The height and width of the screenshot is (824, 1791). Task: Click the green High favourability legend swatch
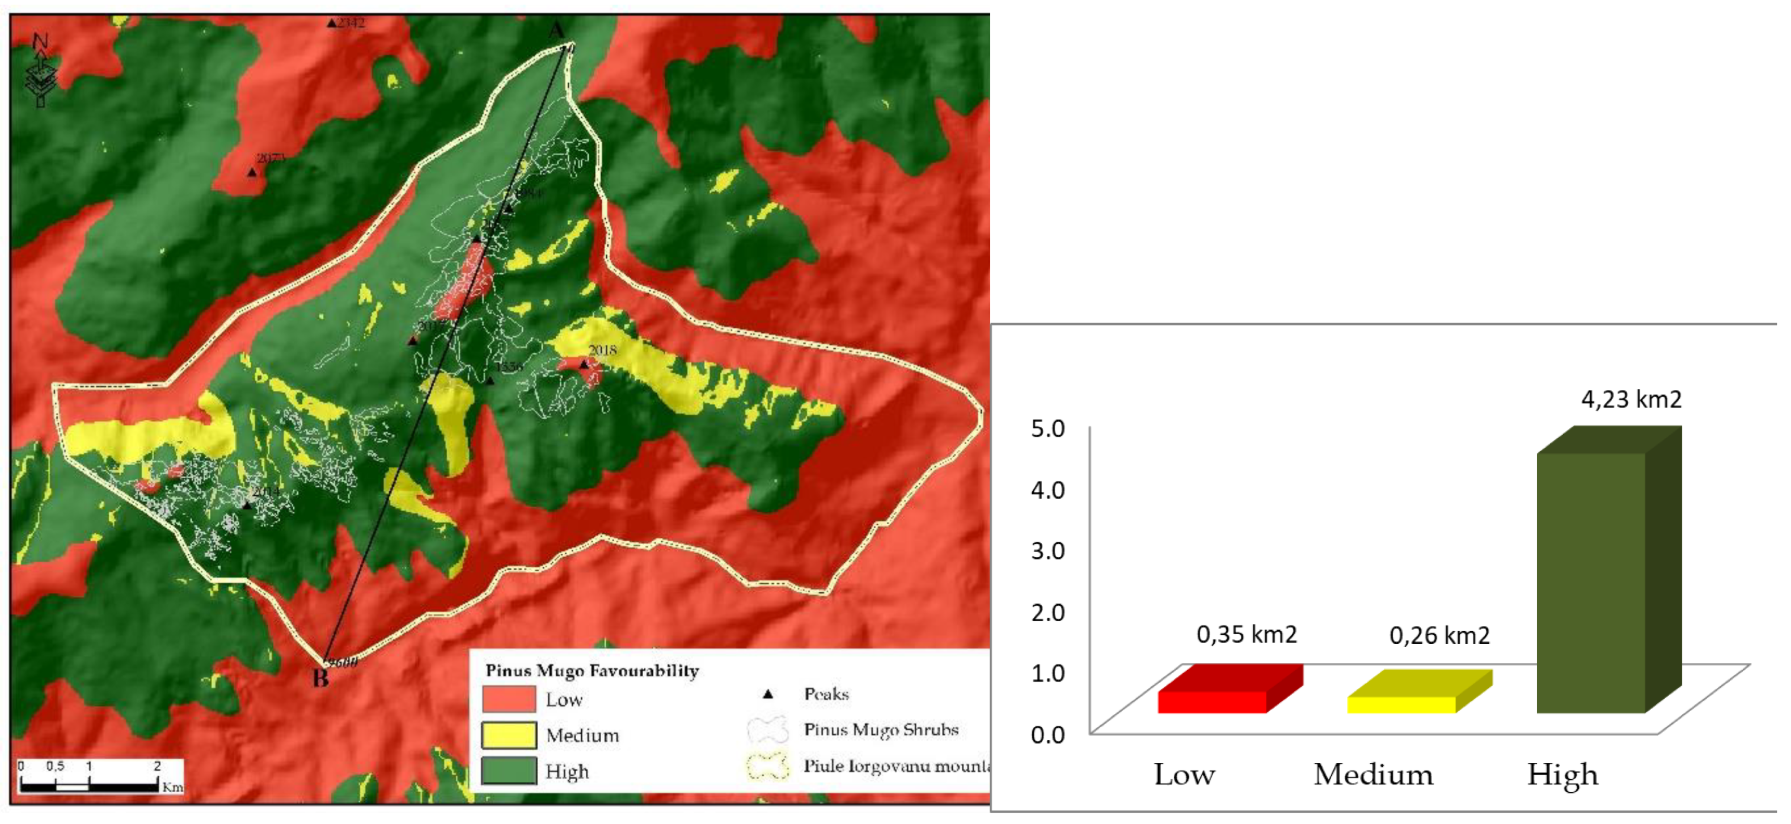pyautogui.click(x=509, y=771)
